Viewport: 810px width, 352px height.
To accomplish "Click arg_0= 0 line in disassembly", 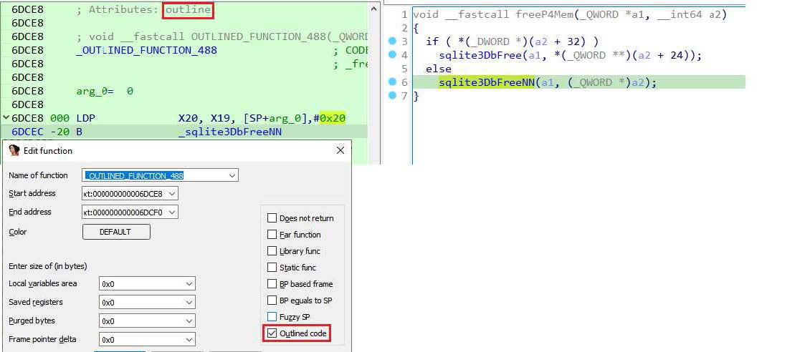I will 105,92.
